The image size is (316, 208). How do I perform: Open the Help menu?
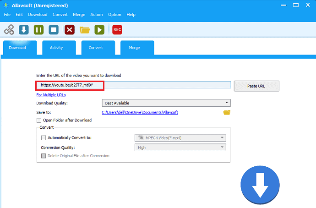pyautogui.click(x=131, y=15)
